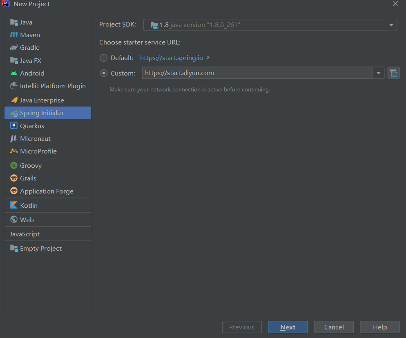Choose Quarkus generator
Viewport: 406px width, 338px height.
tap(48, 126)
